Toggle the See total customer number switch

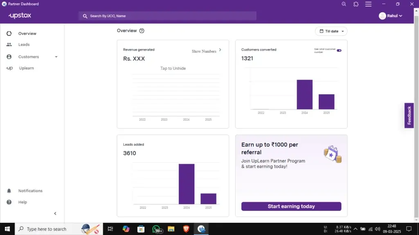tap(339, 51)
